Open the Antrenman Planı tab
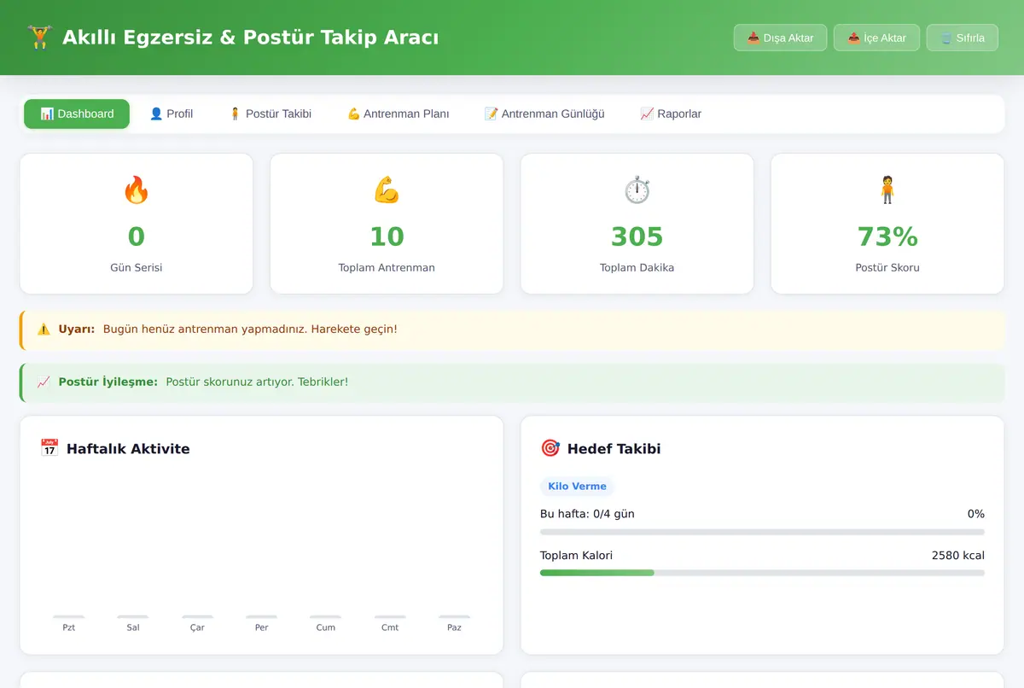Image resolution: width=1024 pixels, height=688 pixels. 398,114
